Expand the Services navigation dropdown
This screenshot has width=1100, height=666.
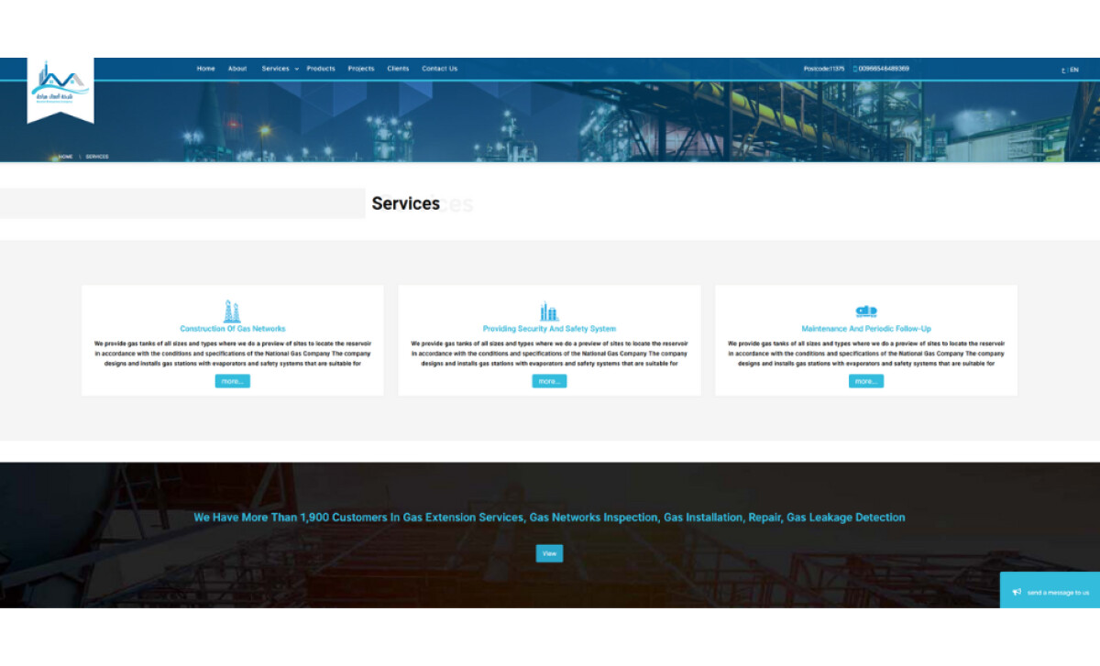click(275, 68)
